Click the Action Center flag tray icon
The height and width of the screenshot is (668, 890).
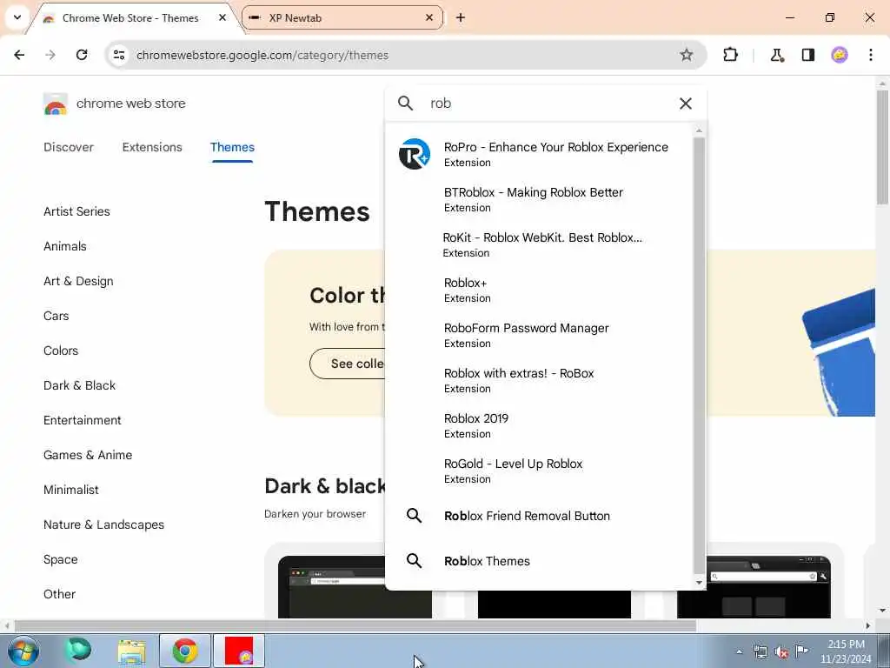(x=801, y=651)
